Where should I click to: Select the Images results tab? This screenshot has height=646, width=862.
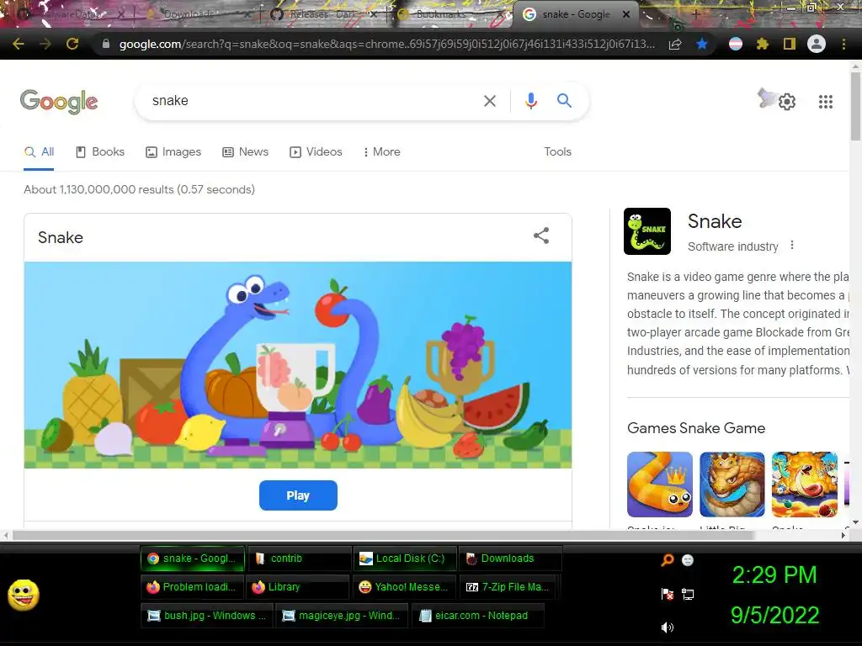click(x=173, y=151)
